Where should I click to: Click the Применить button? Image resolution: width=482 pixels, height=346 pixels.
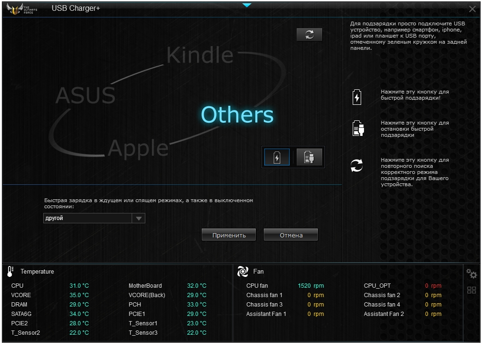coord(229,235)
